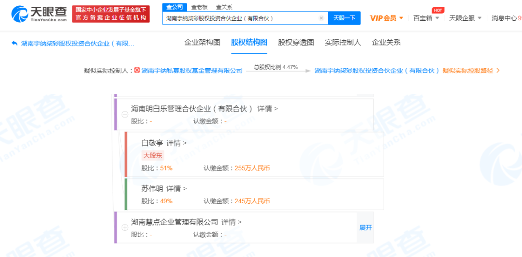Click 苏伟明 name

click(x=152, y=189)
